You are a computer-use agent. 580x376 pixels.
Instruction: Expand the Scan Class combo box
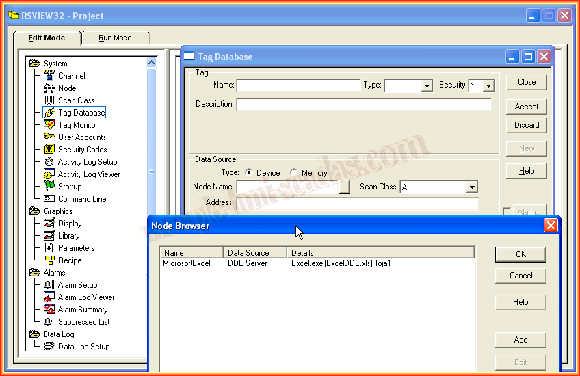pos(472,187)
